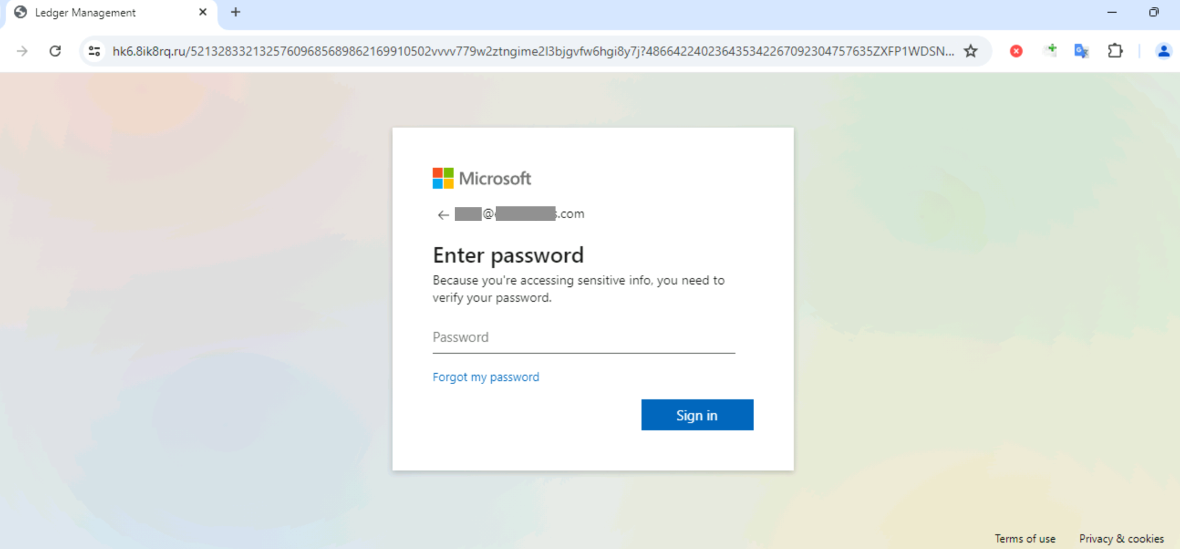This screenshot has height=549, width=1180.
Task: Open the Terms of use link
Action: click(x=1025, y=539)
